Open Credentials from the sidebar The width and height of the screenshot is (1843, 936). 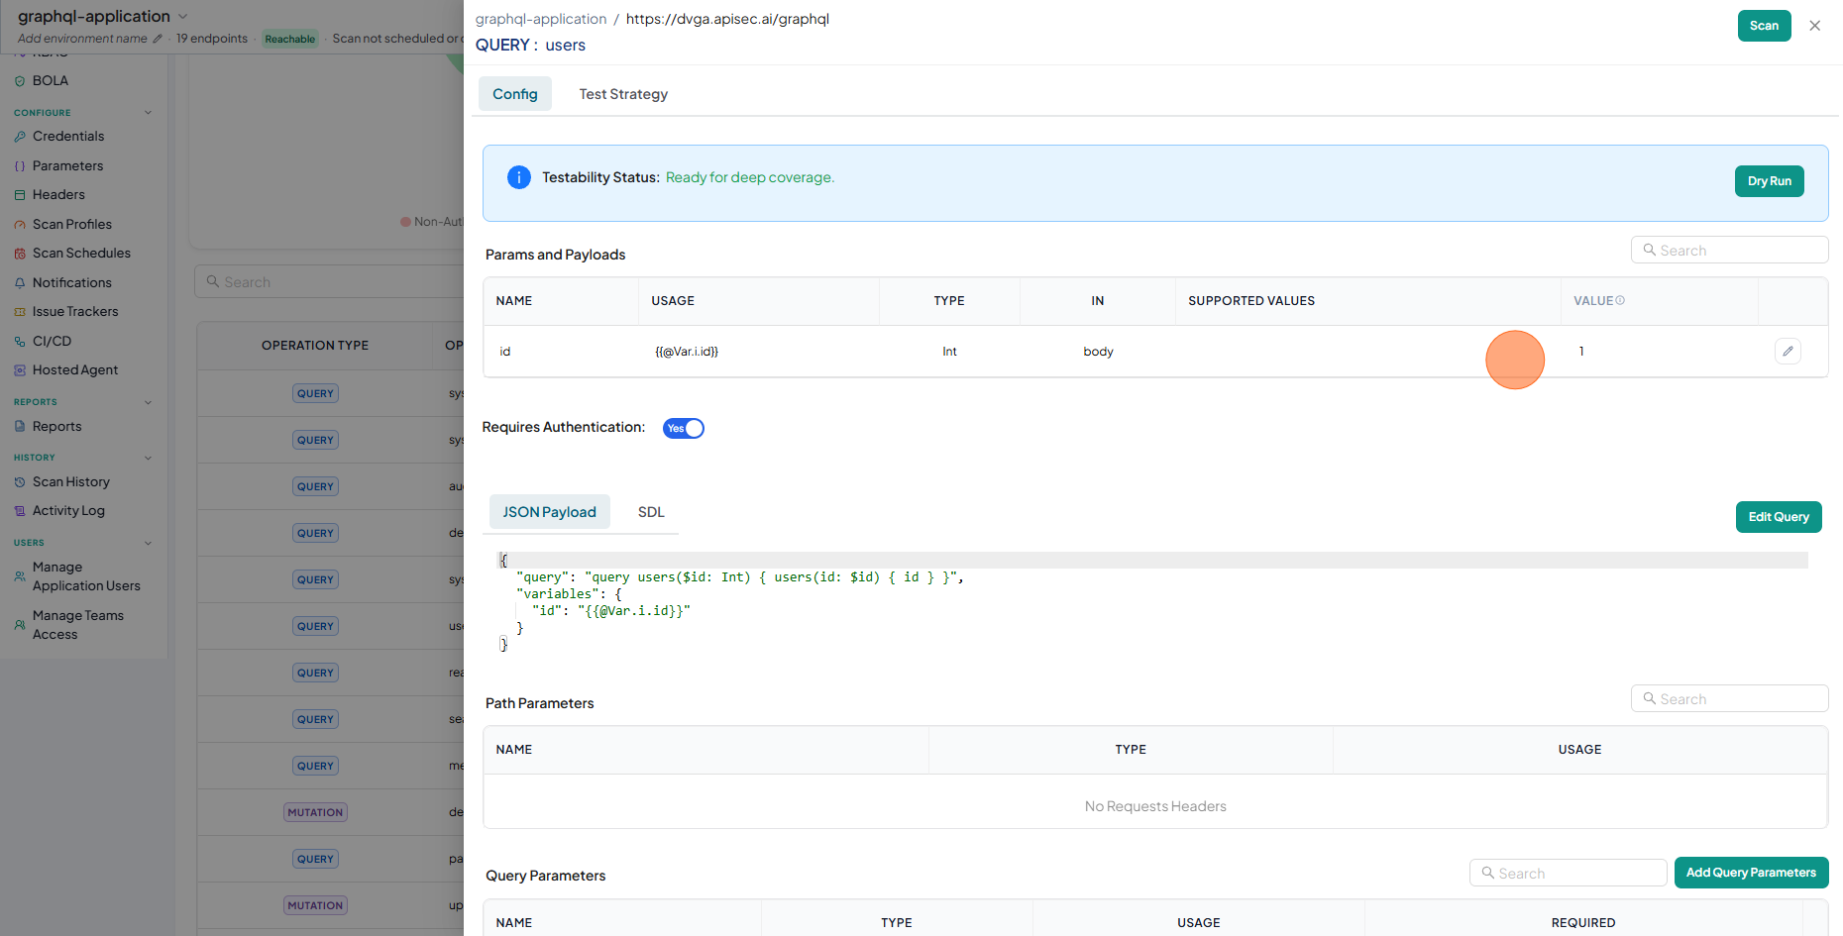67,137
